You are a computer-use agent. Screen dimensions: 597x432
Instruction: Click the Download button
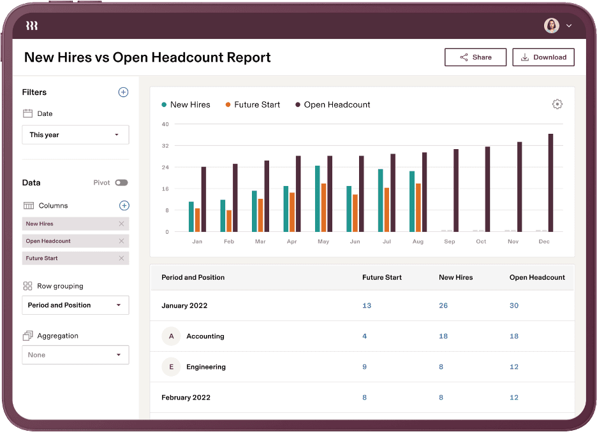543,57
